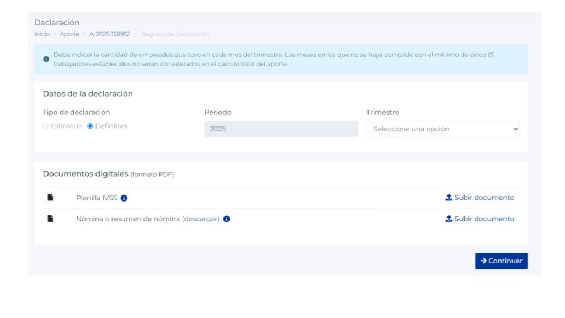Navigate to Inicio via breadcrumb
565x318 pixels.
point(41,34)
